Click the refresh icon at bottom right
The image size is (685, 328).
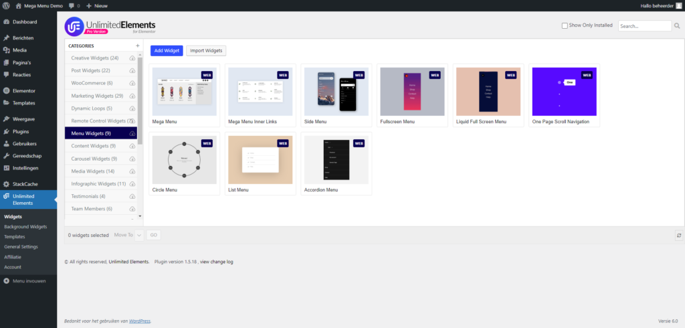(x=679, y=235)
